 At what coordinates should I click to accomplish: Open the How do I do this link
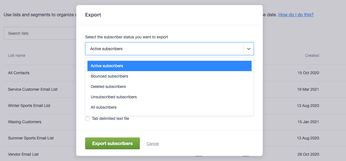296,15
